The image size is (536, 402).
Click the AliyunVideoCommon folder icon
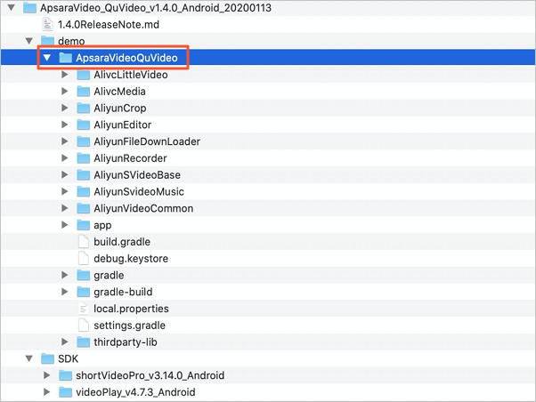pyautogui.click(x=83, y=208)
